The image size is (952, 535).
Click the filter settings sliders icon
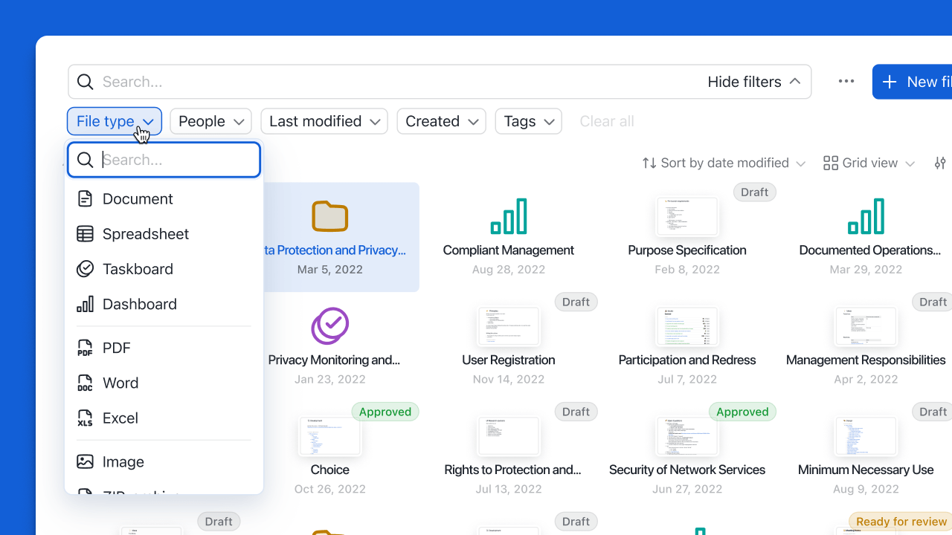(940, 163)
